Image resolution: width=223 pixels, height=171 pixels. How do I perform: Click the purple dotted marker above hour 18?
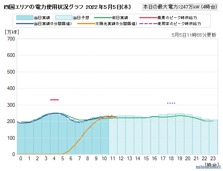point(171,103)
